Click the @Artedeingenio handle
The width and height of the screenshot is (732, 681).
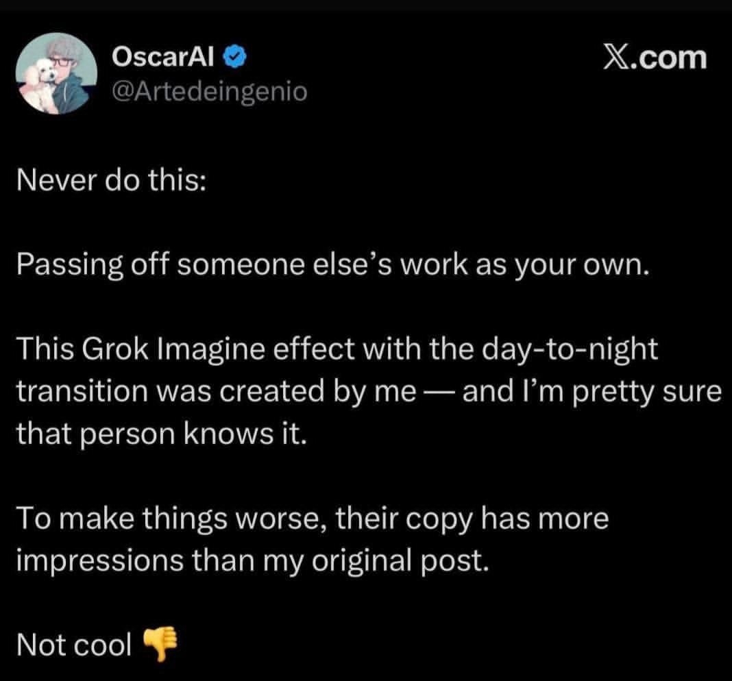click(208, 91)
